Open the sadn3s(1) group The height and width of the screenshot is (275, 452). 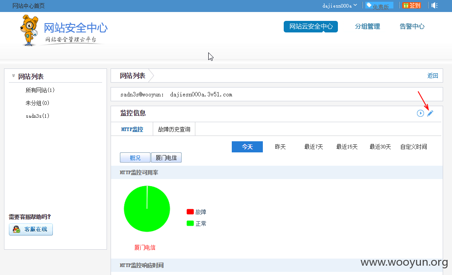click(37, 116)
